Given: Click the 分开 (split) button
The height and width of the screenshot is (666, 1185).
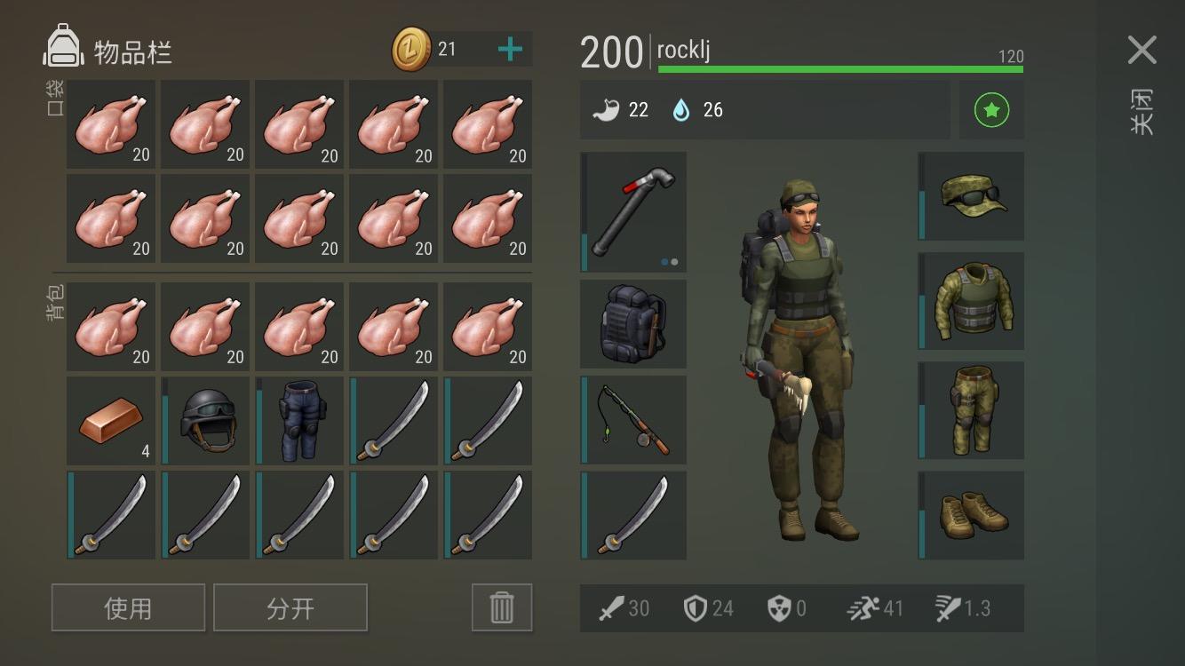Looking at the screenshot, I should pyautogui.click(x=290, y=607).
